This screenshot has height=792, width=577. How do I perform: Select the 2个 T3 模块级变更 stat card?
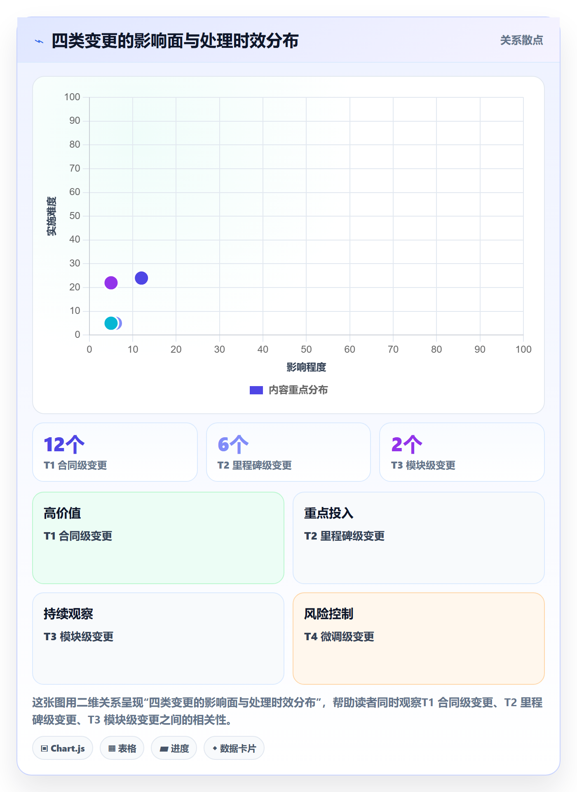click(x=462, y=452)
